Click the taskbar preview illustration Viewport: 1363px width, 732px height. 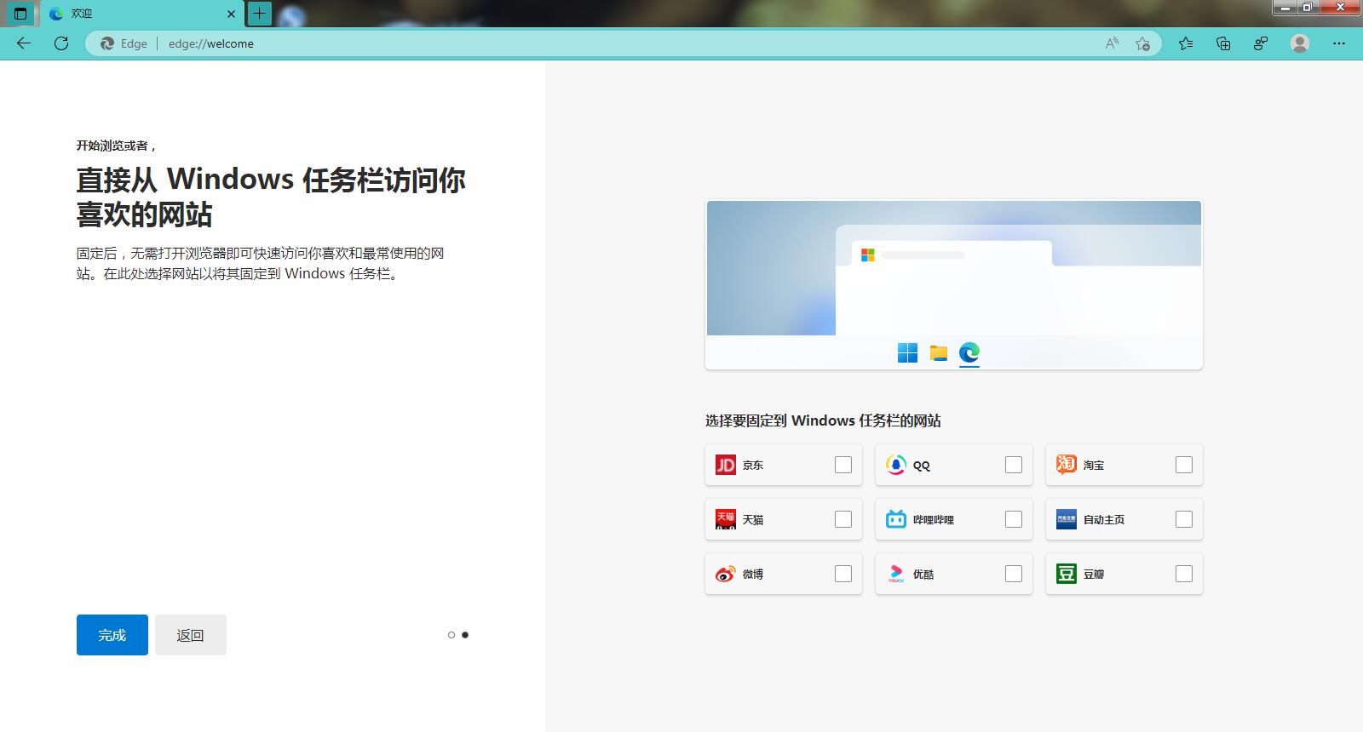(954, 285)
